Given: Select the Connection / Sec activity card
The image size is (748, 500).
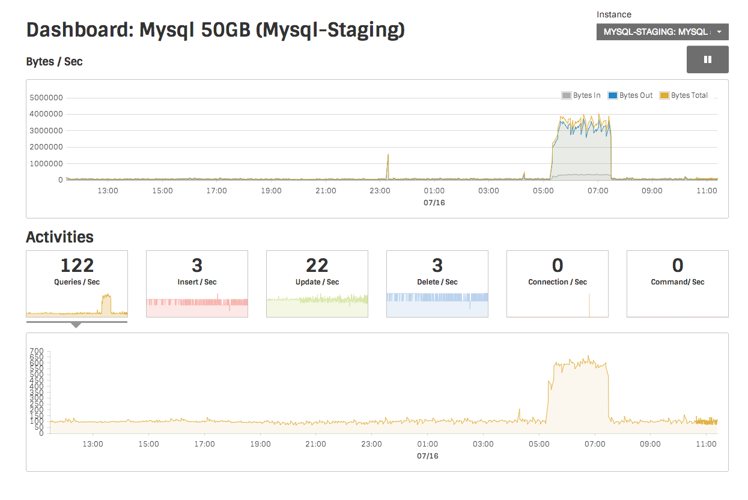Looking at the screenshot, I should 558,284.
